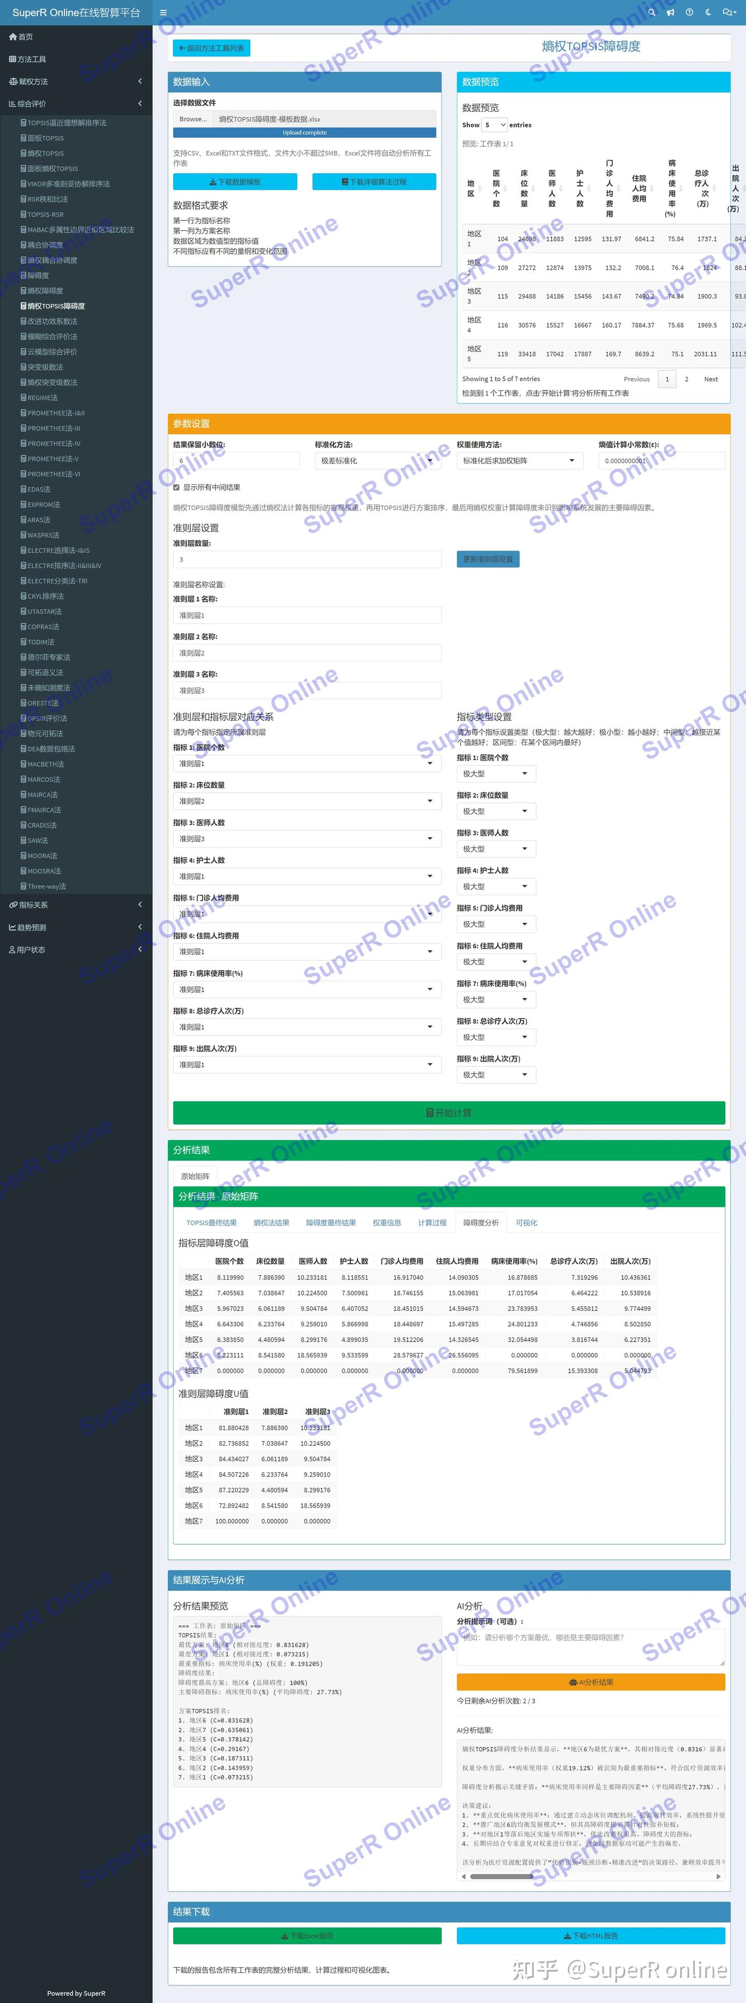
Task: Open WASPAS法 method in sidebar
Action: (39, 535)
